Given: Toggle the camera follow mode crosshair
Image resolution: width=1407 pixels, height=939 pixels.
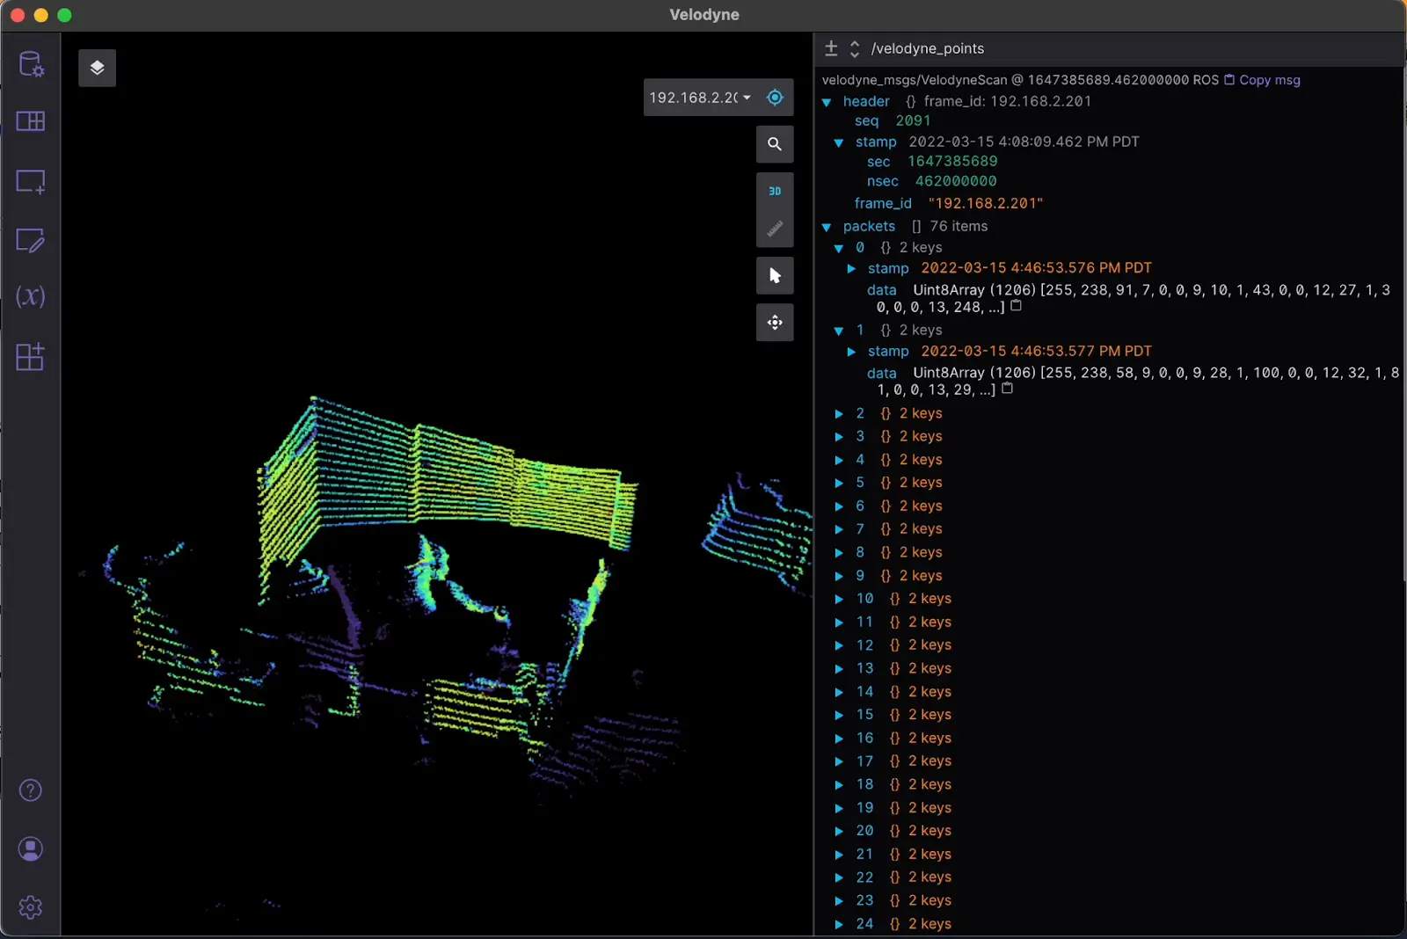Looking at the screenshot, I should (775, 98).
